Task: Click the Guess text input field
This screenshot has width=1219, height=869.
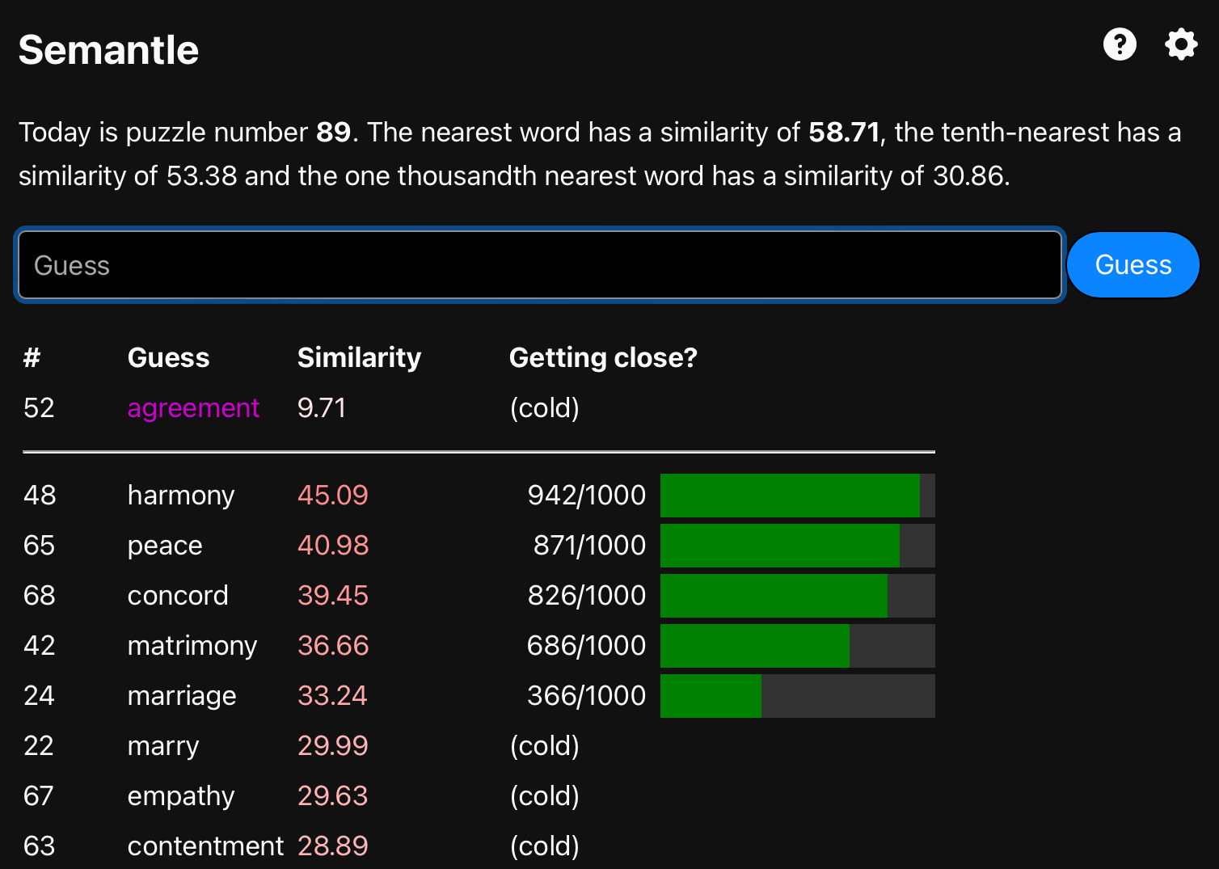Action: coord(540,265)
